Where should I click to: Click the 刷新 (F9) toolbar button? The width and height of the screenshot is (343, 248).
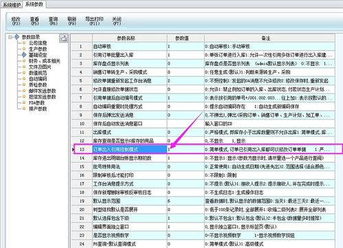click(72, 21)
